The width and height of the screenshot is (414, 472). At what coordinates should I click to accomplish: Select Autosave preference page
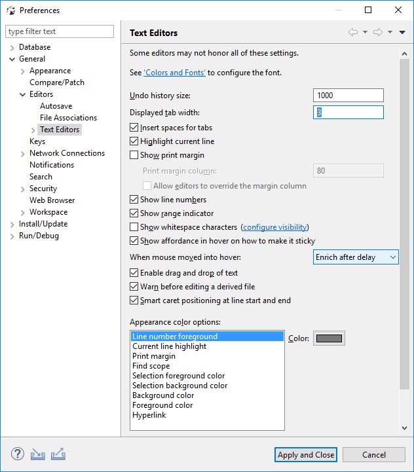pyautogui.click(x=56, y=106)
